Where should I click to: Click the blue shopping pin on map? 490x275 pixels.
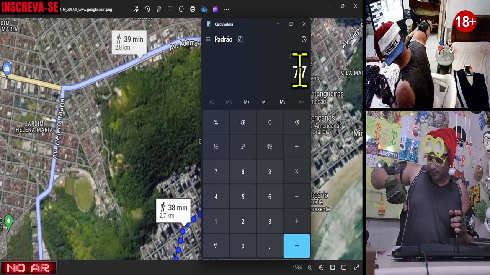point(7,69)
